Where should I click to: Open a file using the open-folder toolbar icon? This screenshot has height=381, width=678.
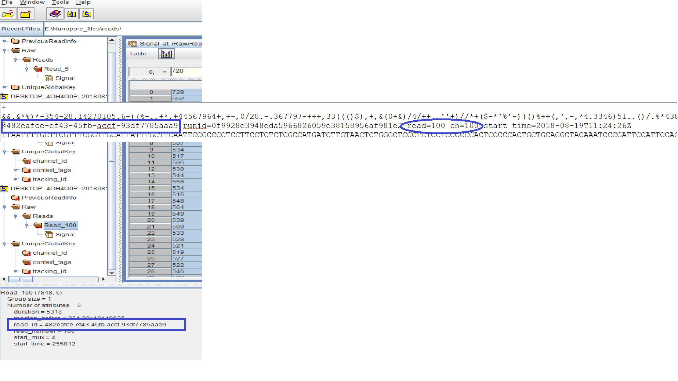coord(8,14)
